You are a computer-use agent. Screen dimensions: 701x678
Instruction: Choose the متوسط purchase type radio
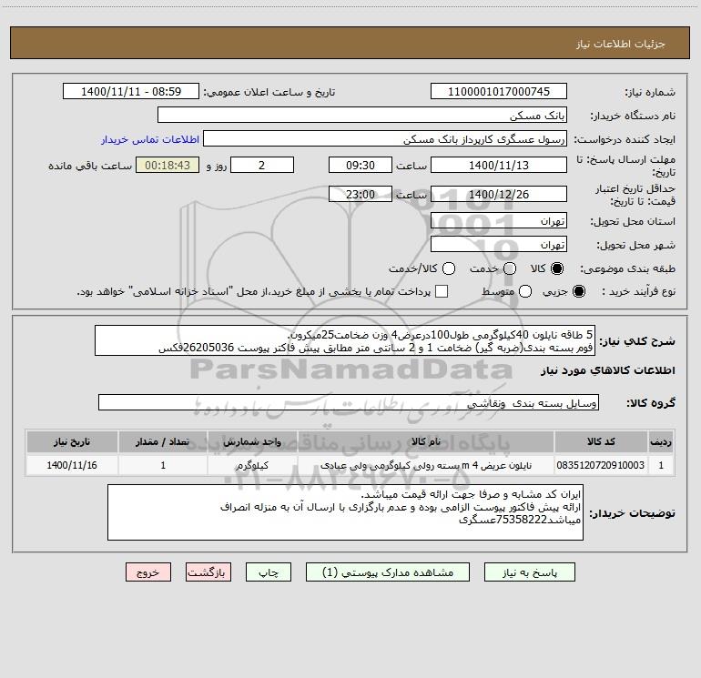525,291
